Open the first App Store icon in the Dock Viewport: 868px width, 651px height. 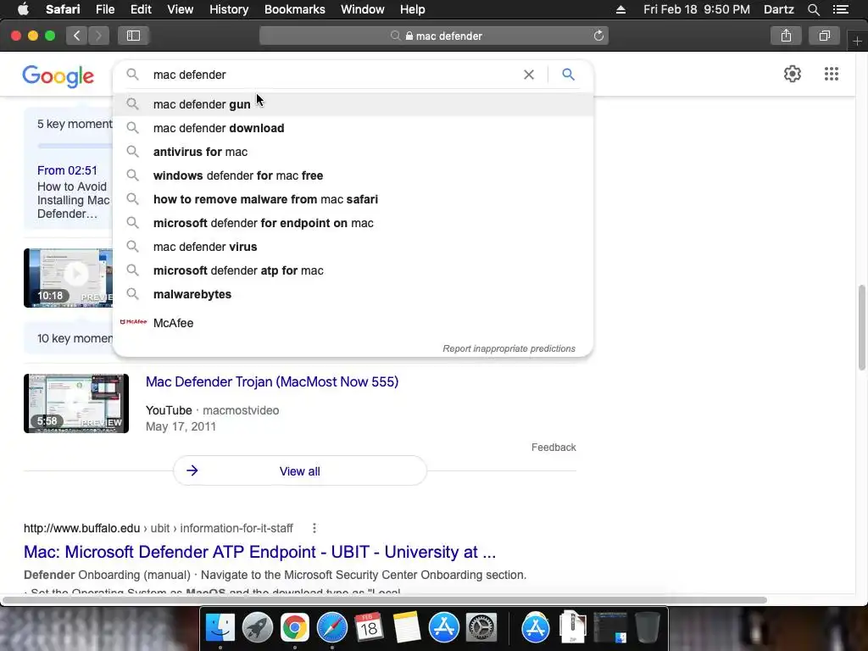tap(444, 627)
